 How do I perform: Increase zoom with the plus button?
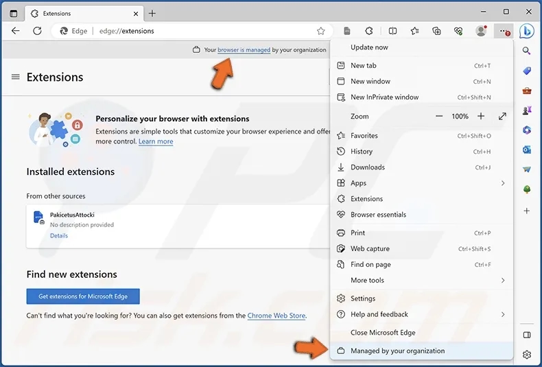click(x=481, y=117)
